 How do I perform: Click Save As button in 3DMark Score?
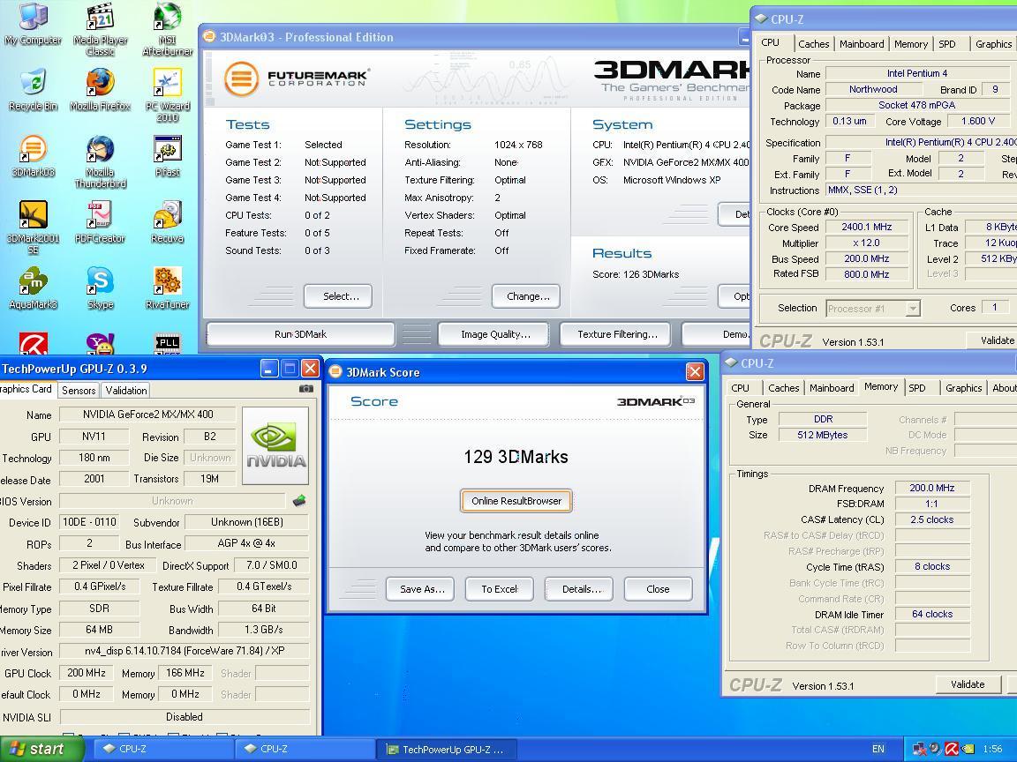pos(422,589)
